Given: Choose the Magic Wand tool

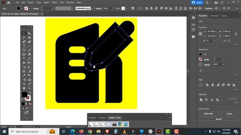Looking at the screenshot, I should coord(24,37).
